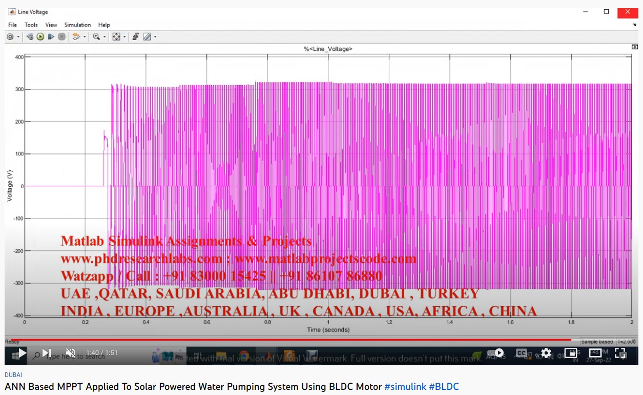
Task: Unmute the video with speaker icon
Action: (x=71, y=353)
